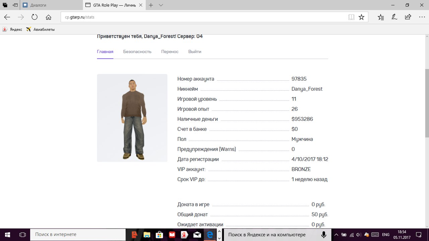Open the Hub favorites list icon
The image size is (429, 241).
381,17
